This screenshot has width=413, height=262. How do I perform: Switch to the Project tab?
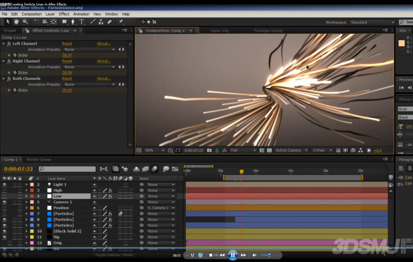pos(10,31)
